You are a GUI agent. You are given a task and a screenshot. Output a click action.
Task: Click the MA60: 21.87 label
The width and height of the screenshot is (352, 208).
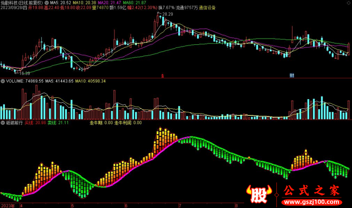pos(135,3)
